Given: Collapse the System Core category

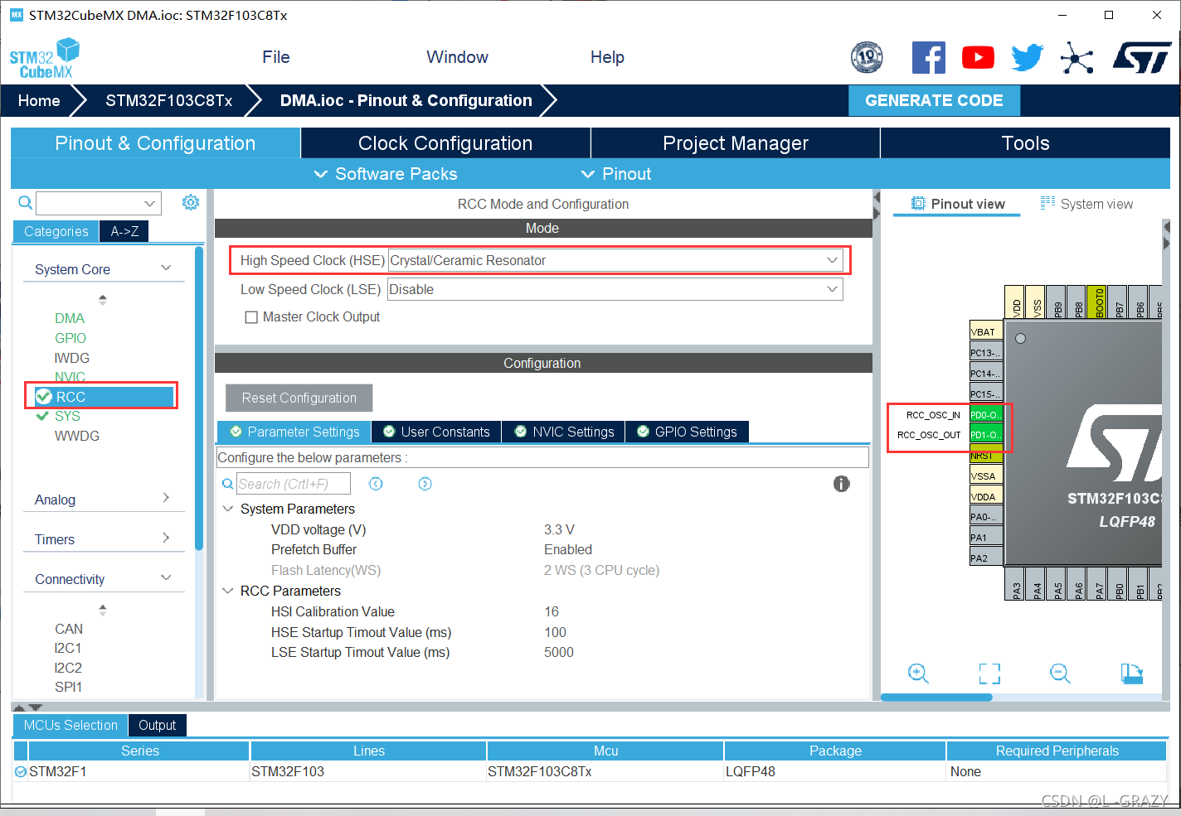Looking at the screenshot, I should click(x=166, y=268).
